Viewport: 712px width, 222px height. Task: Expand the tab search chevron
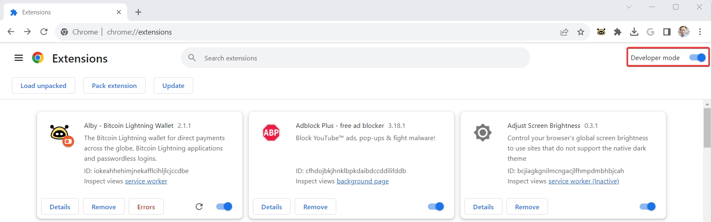629,7
